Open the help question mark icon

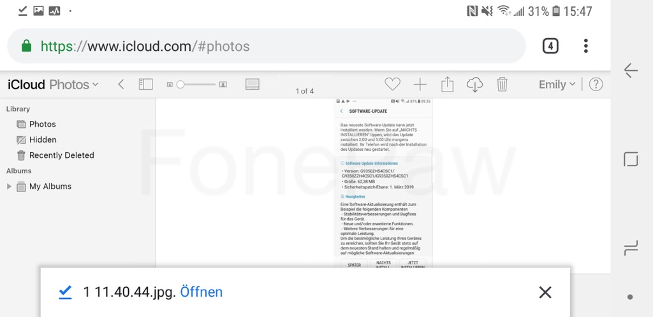[x=596, y=85]
